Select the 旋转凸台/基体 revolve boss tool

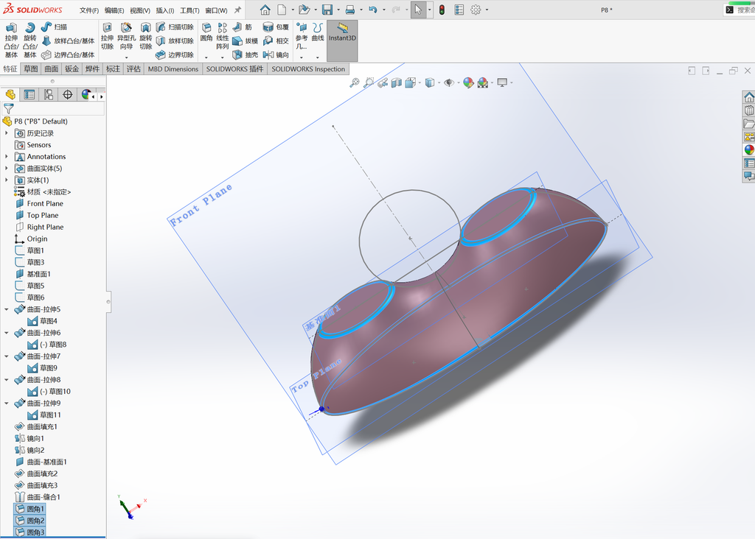tap(29, 40)
